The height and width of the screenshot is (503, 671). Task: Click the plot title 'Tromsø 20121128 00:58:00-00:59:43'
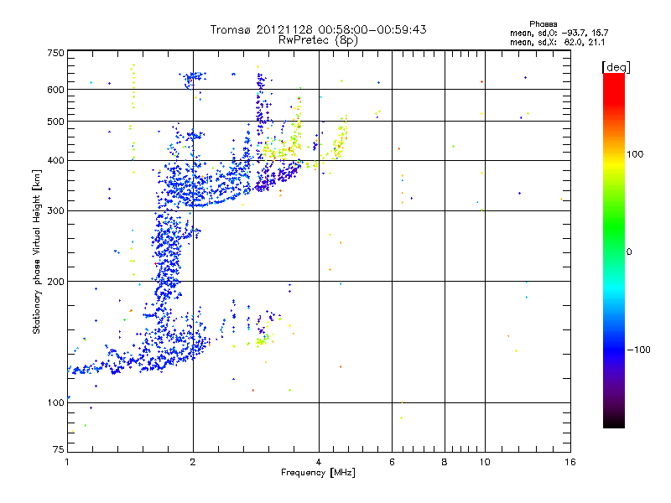click(x=318, y=29)
